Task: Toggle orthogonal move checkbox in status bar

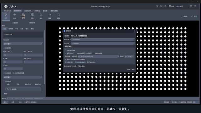Action: [171, 102]
